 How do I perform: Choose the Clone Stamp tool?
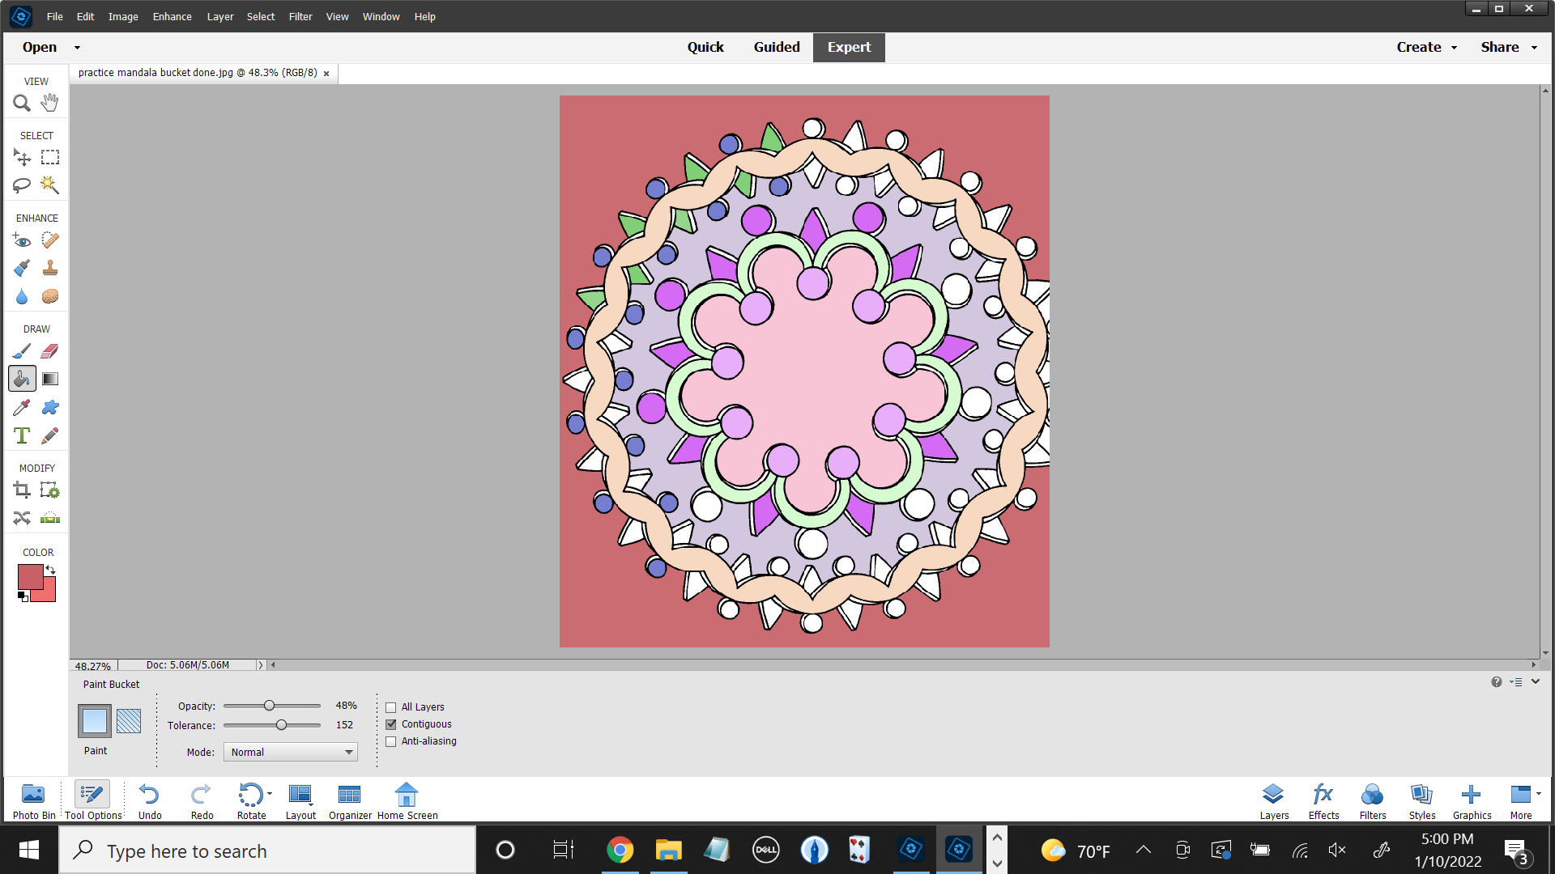49,268
